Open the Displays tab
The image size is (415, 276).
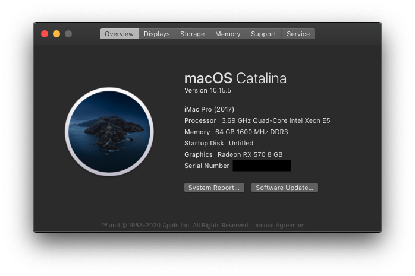157,34
